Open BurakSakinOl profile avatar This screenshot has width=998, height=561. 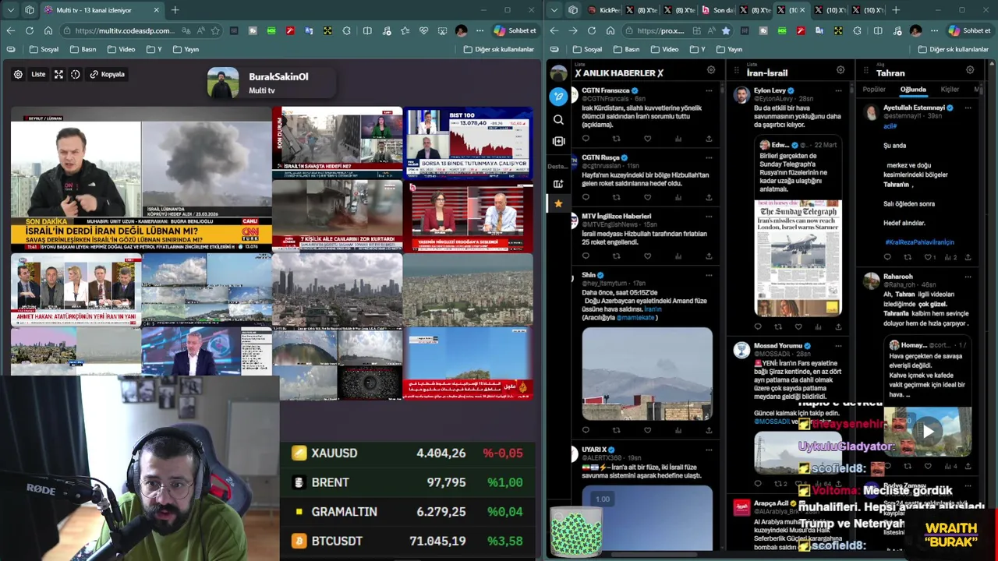pyautogui.click(x=223, y=83)
